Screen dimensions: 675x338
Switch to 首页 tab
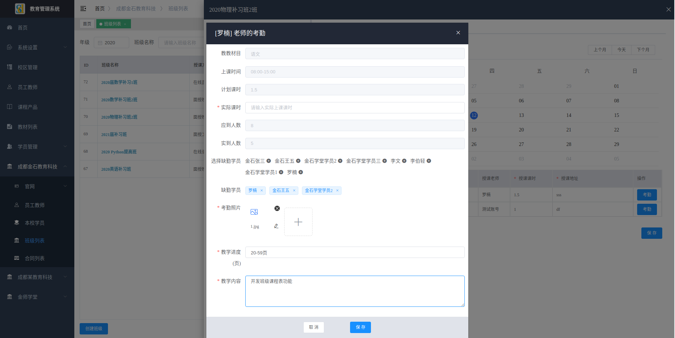[87, 24]
